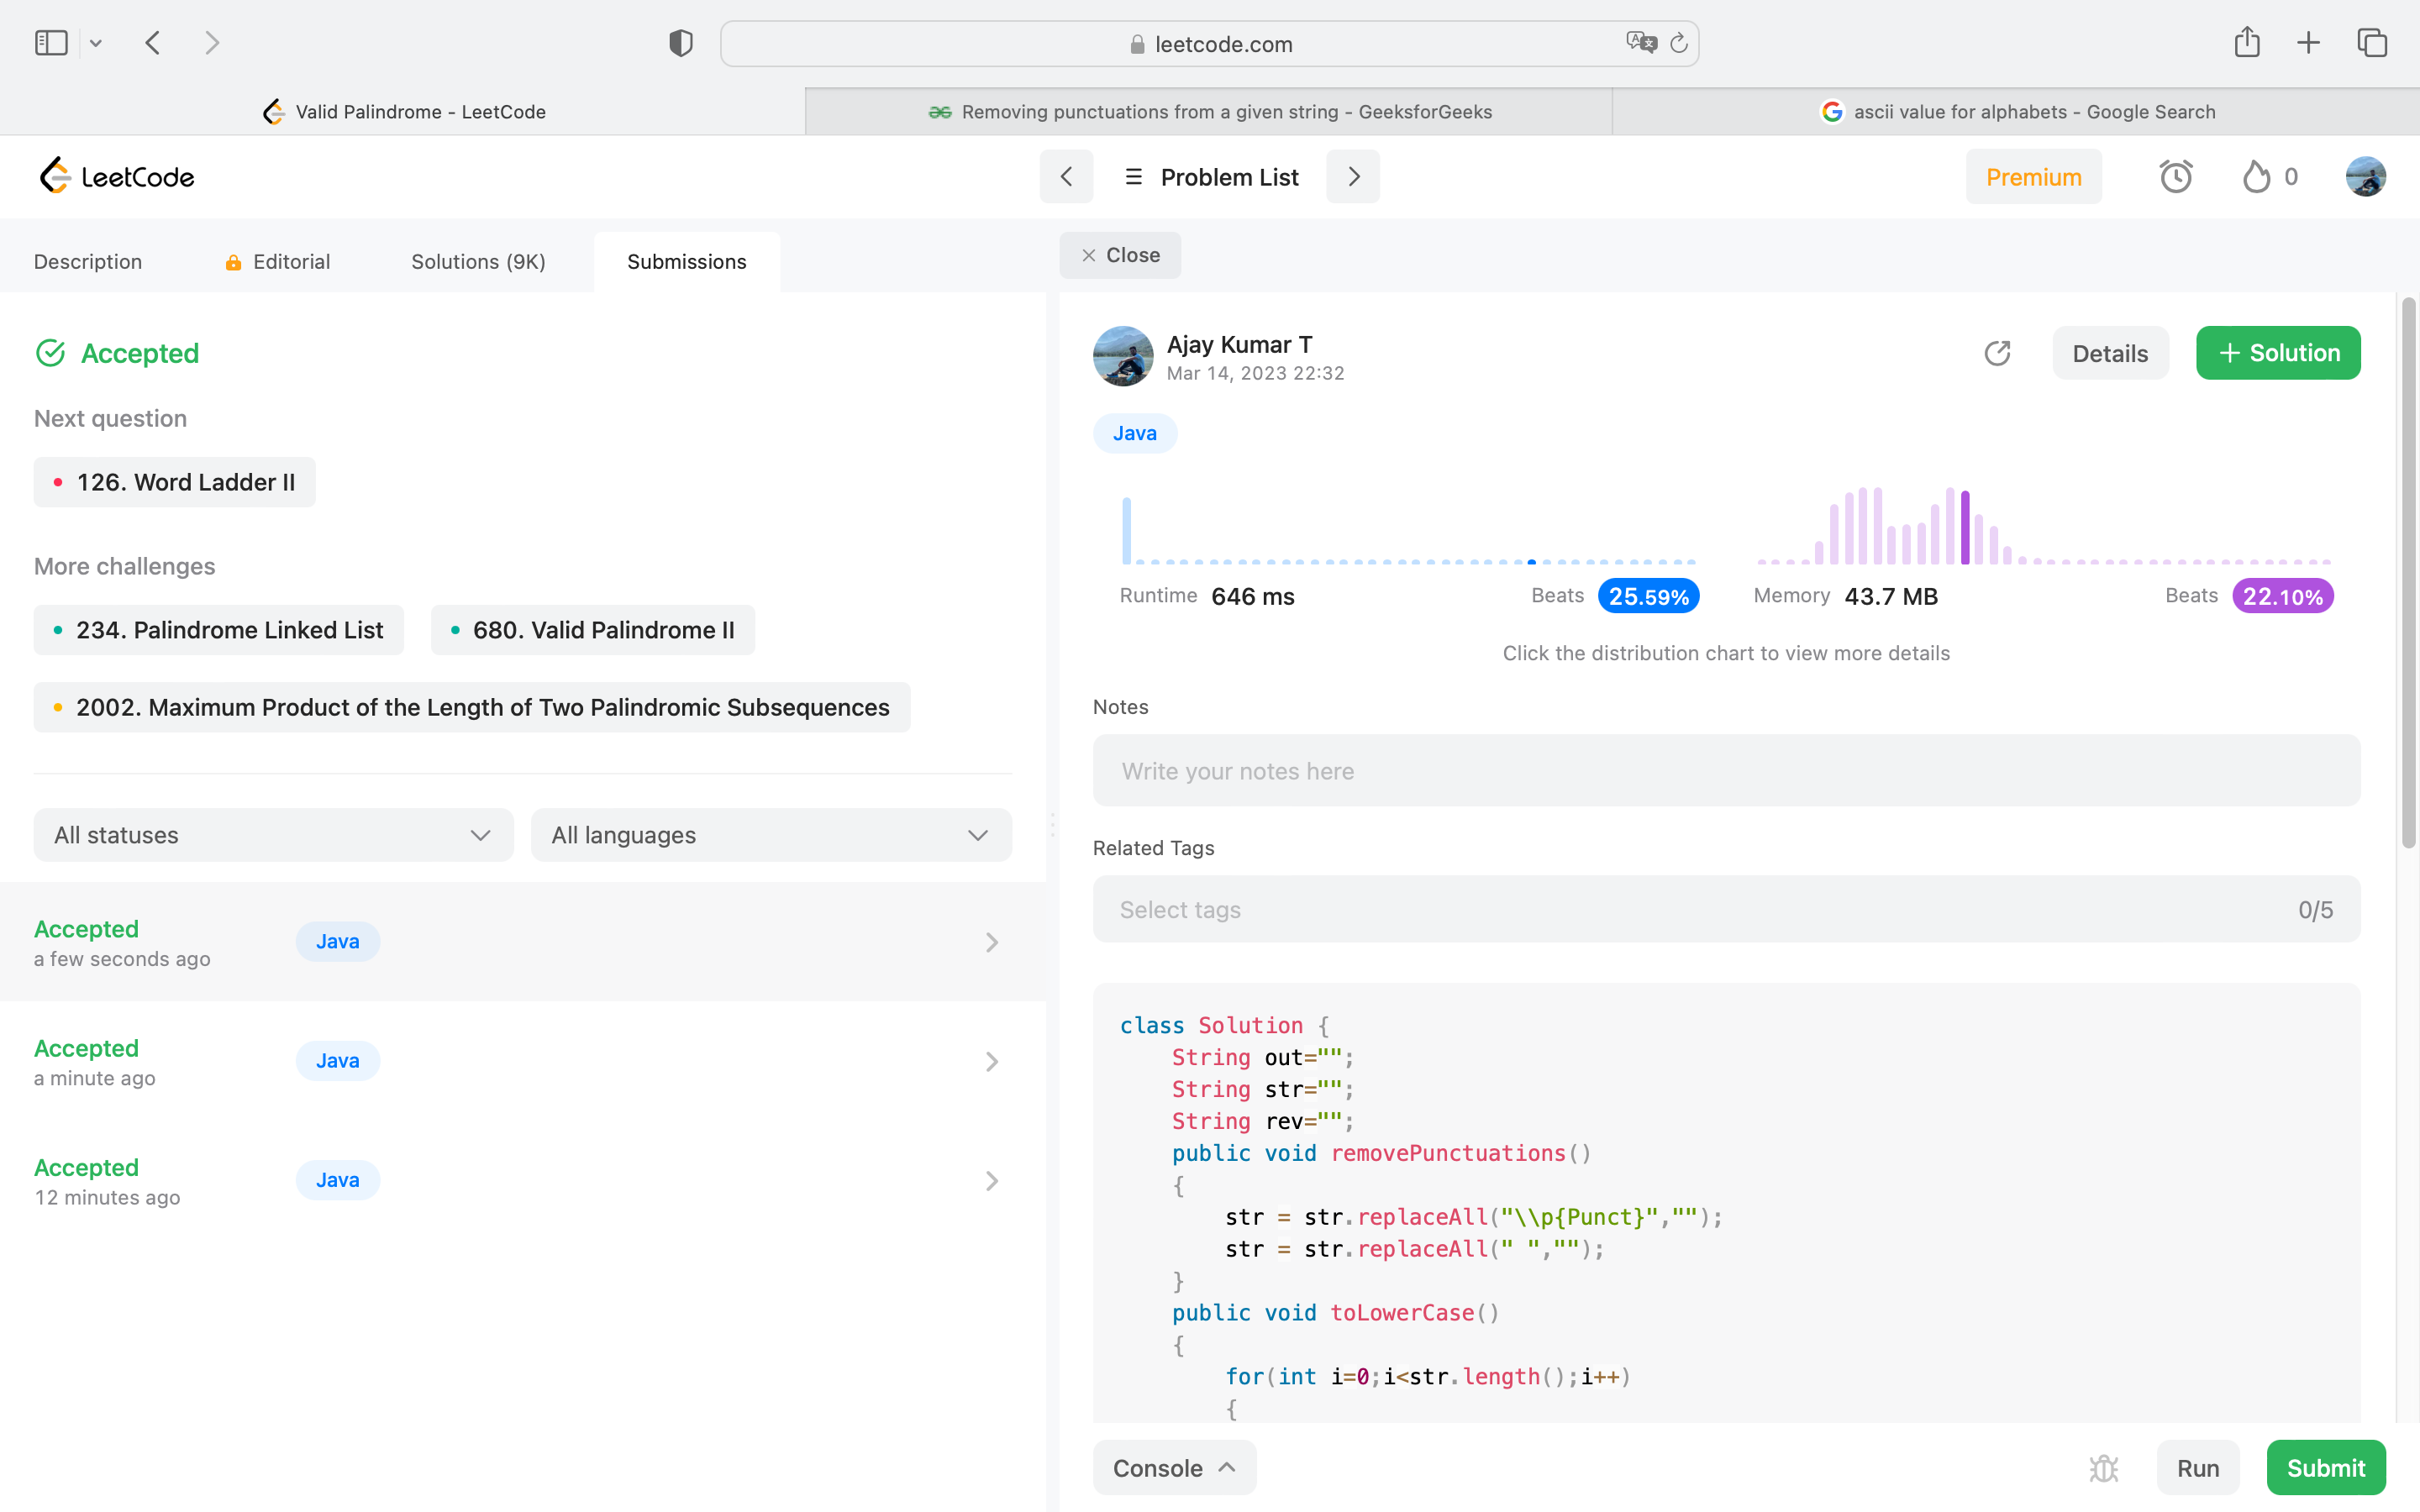Click the green Submit button

click(2325, 1467)
